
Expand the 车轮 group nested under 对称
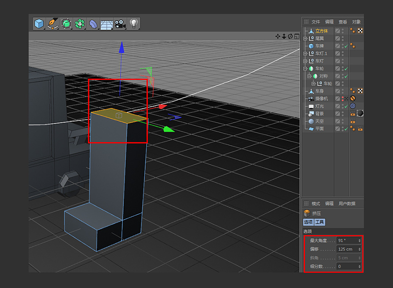(x=313, y=84)
